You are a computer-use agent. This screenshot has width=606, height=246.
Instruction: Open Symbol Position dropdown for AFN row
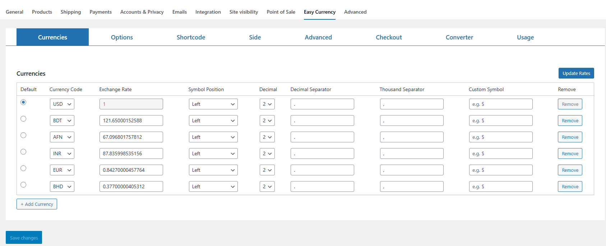tap(213, 137)
